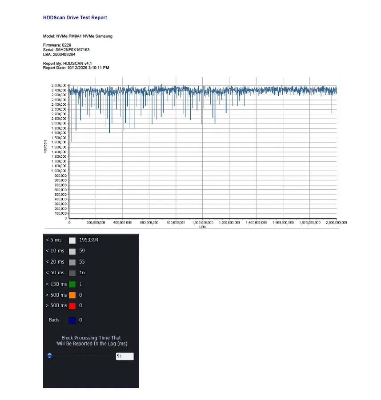The width and height of the screenshot is (381, 400).
Task: Focus the log threshold field showing 51
Action: 124,356
